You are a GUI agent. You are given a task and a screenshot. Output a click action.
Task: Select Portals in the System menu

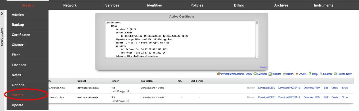point(18,95)
